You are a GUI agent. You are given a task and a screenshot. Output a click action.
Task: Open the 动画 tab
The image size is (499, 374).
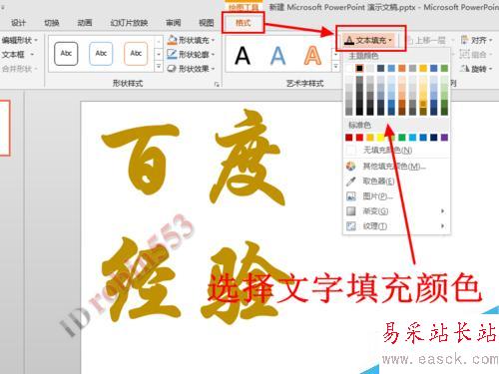point(85,23)
